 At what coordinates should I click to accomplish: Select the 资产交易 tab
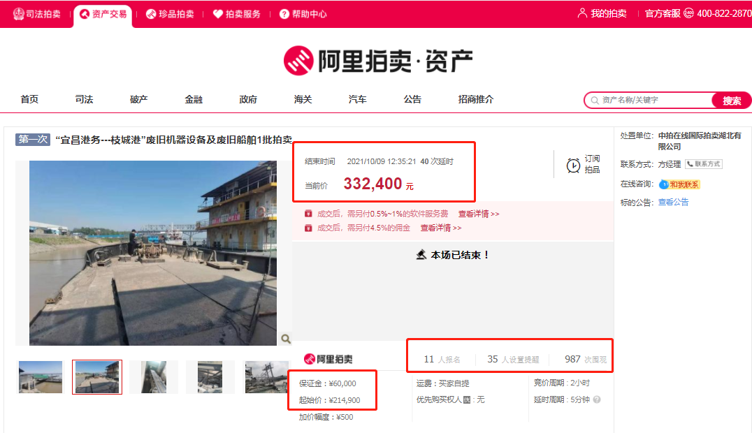pyautogui.click(x=103, y=15)
